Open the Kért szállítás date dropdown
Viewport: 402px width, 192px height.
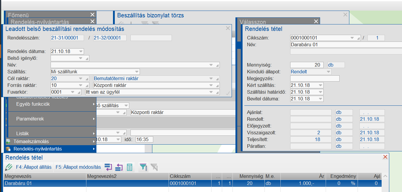point(321,85)
